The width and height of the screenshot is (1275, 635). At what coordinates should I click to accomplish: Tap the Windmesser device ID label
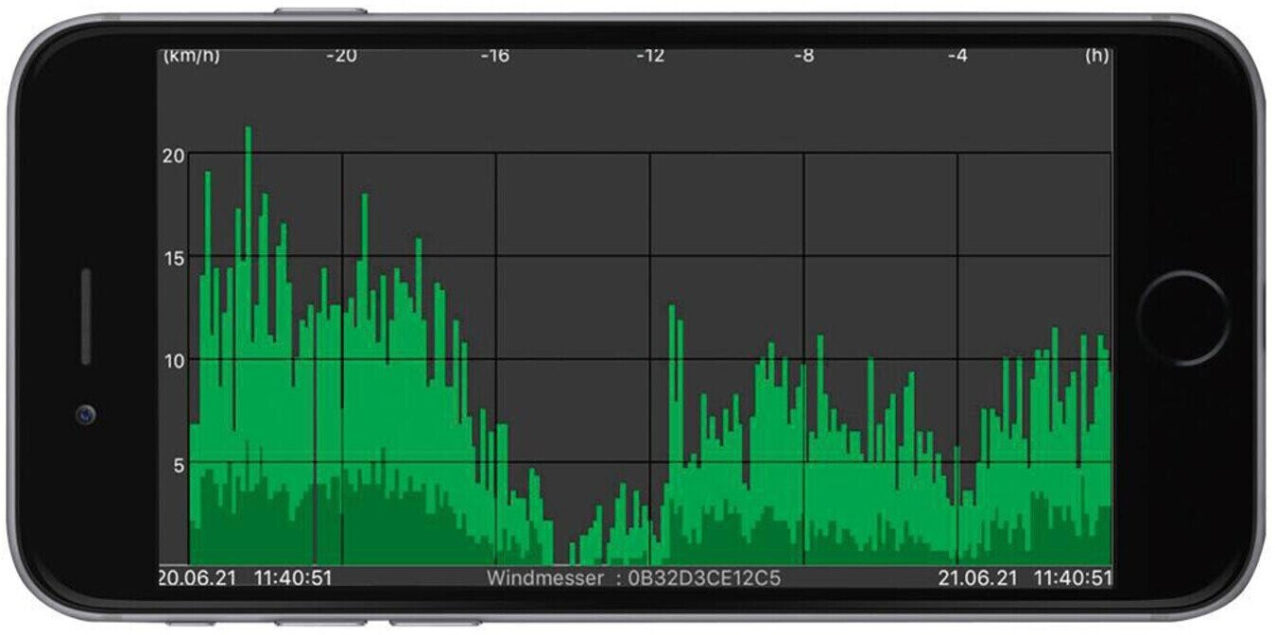click(633, 577)
